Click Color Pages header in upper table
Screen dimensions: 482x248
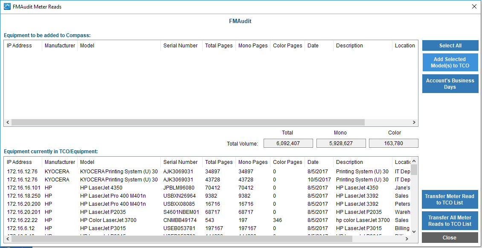click(287, 46)
